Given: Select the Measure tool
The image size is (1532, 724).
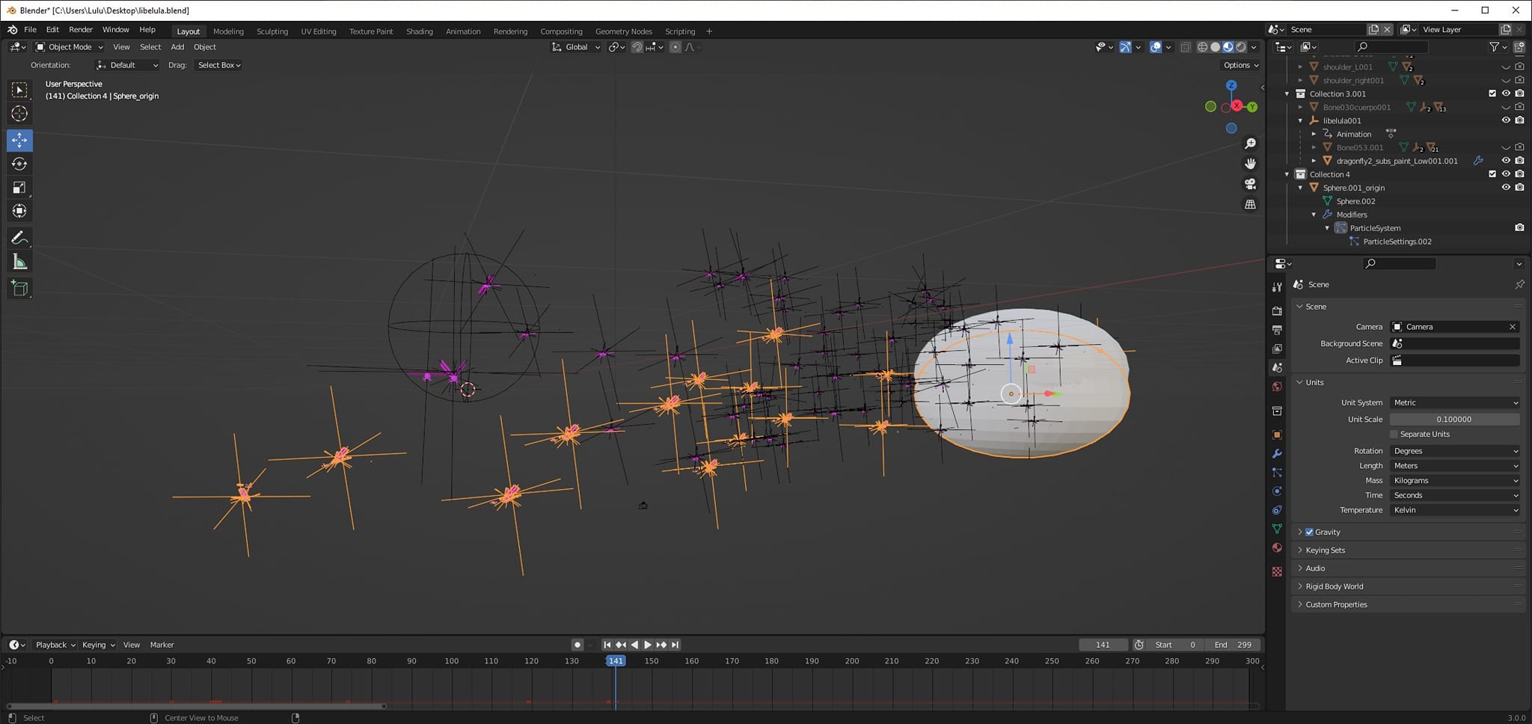Looking at the screenshot, I should 19,262.
